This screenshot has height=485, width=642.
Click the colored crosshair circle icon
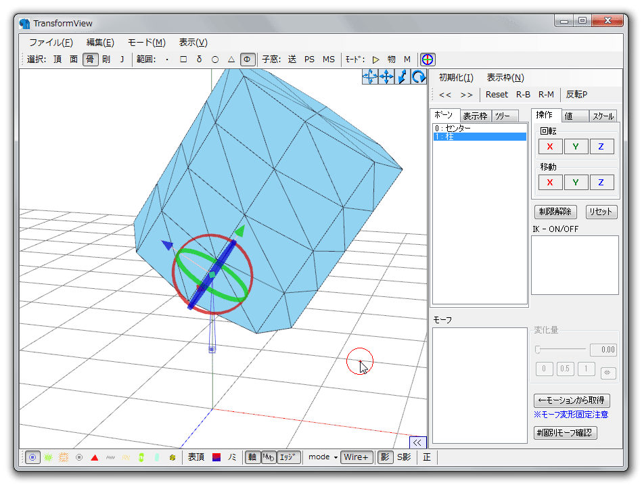tap(428, 60)
